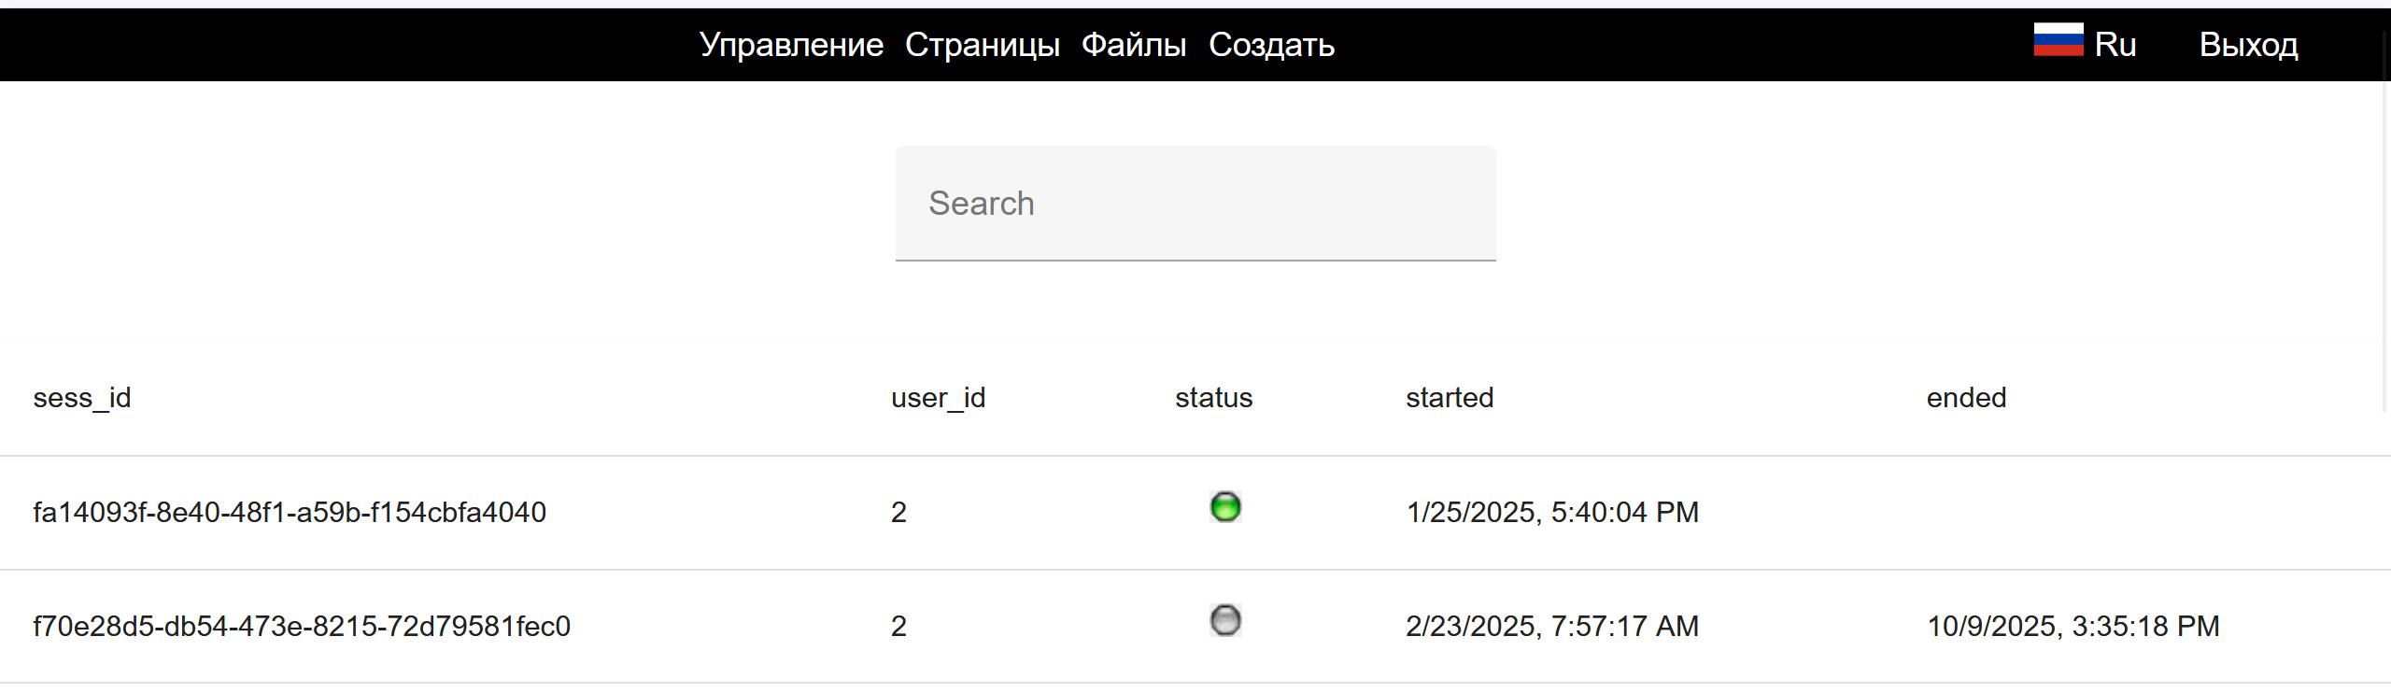Image resolution: width=2391 pixels, height=693 pixels.
Task: Click start time 1/25/2025, 5:40:04 PM
Action: (x=1552, y=513)
